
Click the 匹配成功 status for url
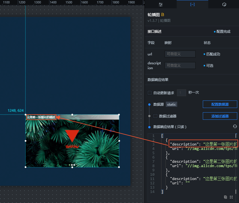point(213,54)
